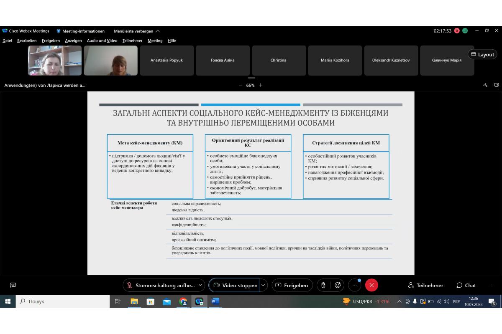Unmute via the Stummschaltung aufheben button
The image size is (502, 334).
(x=160, y=285)
